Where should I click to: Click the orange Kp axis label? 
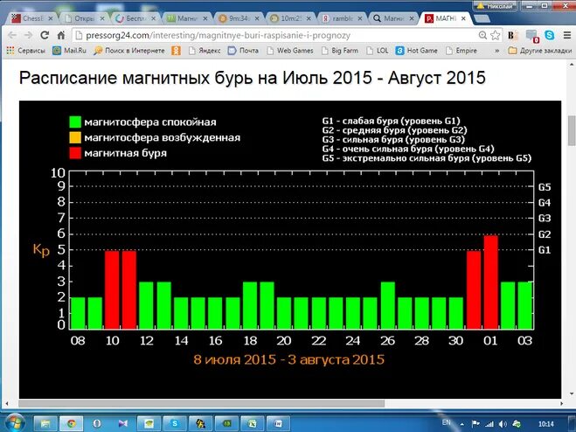pos(41,250)
